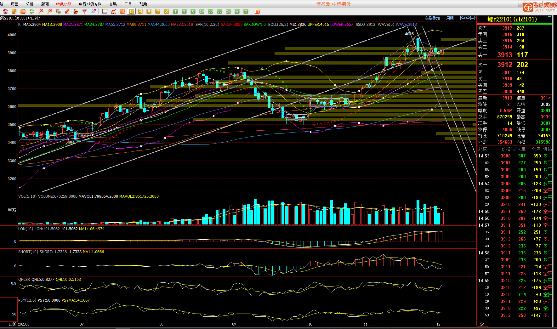557x329 pixels.
Task: Toggle the side panel split icon
Action: pos(473,18)
